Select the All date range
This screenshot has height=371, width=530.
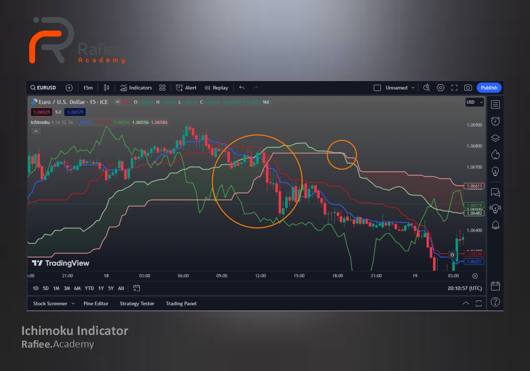click(x=121, y=288)
